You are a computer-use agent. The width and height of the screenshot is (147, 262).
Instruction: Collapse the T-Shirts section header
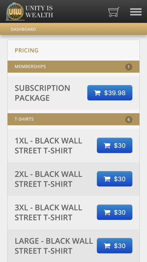point(73,119)
